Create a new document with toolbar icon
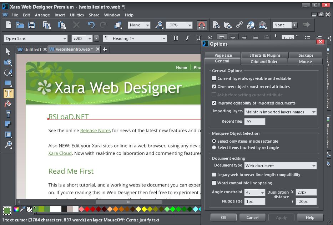The width and height of the screenshot is (333, 225). 9,25
